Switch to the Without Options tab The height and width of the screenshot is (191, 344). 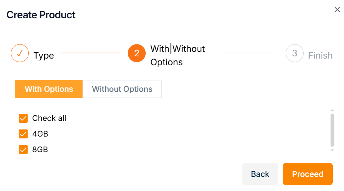(x=122, y=89)
